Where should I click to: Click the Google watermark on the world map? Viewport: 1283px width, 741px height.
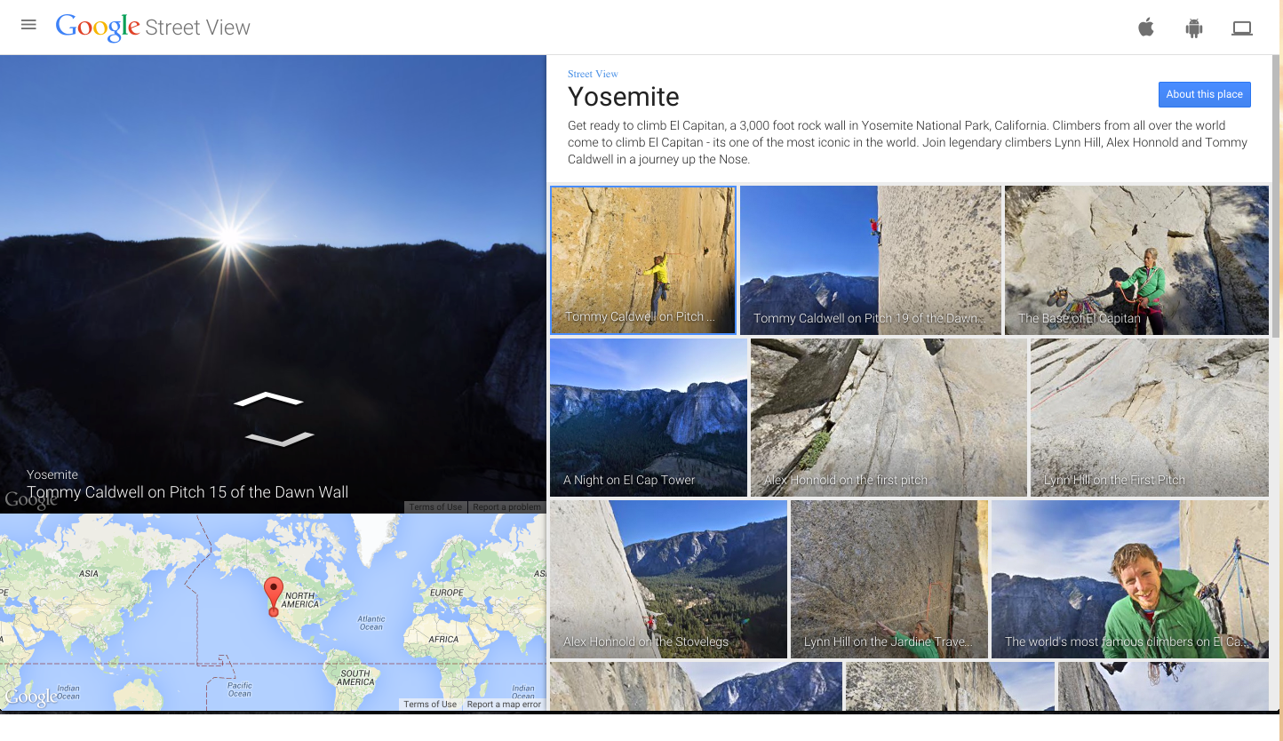click(x=31, y=699)
